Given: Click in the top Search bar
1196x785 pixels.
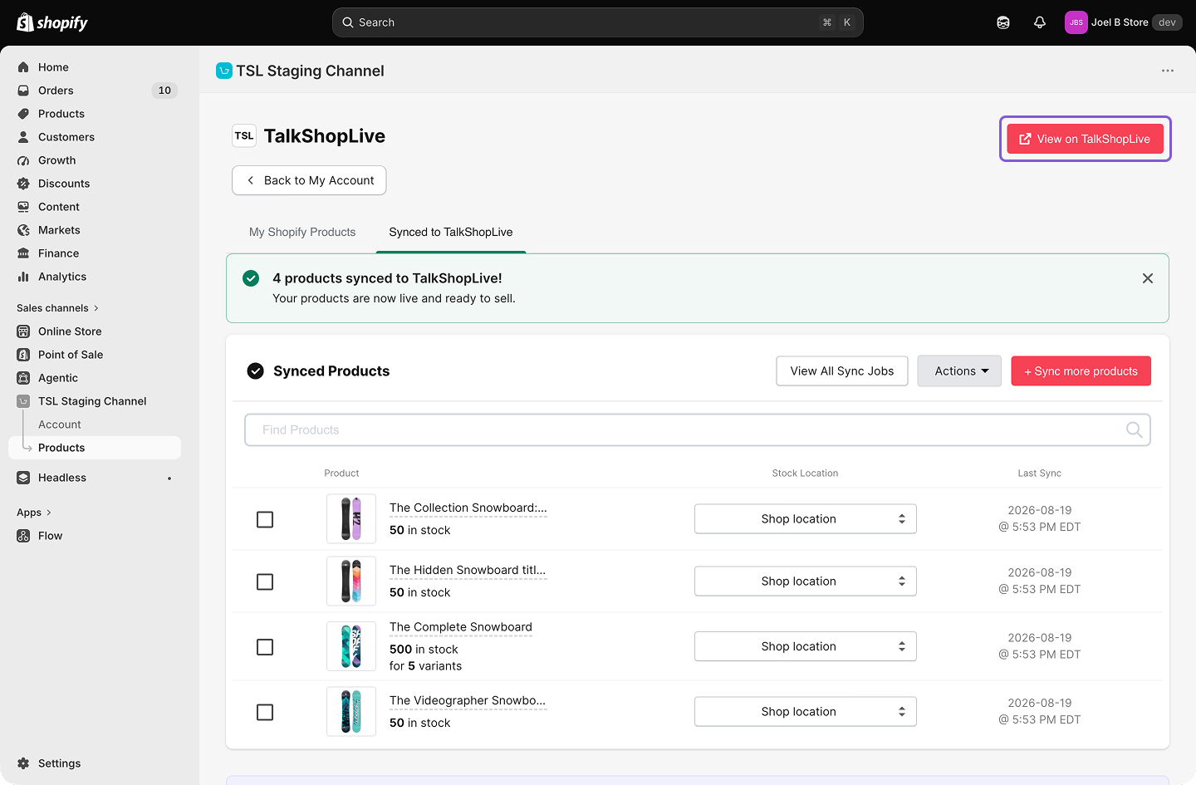Looking at the screenshot, I should [598, 22].
